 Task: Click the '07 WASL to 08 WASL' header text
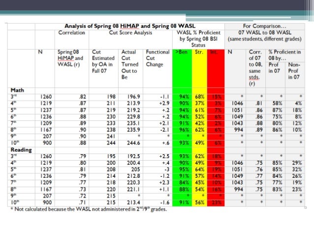click(265, 33)
